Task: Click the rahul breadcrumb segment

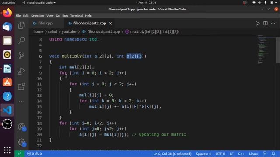Action: pyautogui.click(x=52, y=32)
